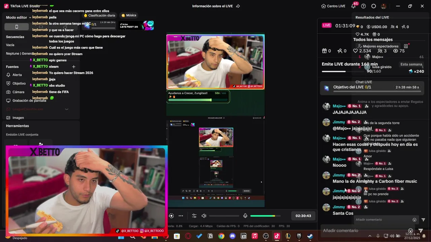The width and height of the screenshot is (431, 242).
Task: Select the Ayudanos a Crecer goal widget in the preview
Action: [x=198, y=96]
